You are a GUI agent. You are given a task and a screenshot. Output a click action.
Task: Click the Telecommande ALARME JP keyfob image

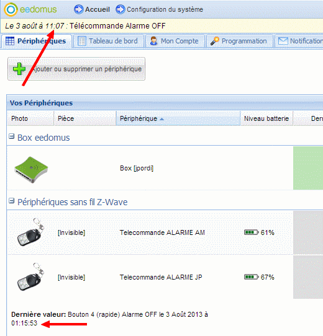(x=31, y=277)
